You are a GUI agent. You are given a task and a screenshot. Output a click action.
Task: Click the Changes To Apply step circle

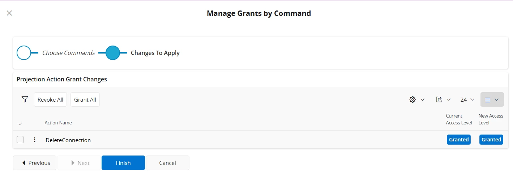113,53
